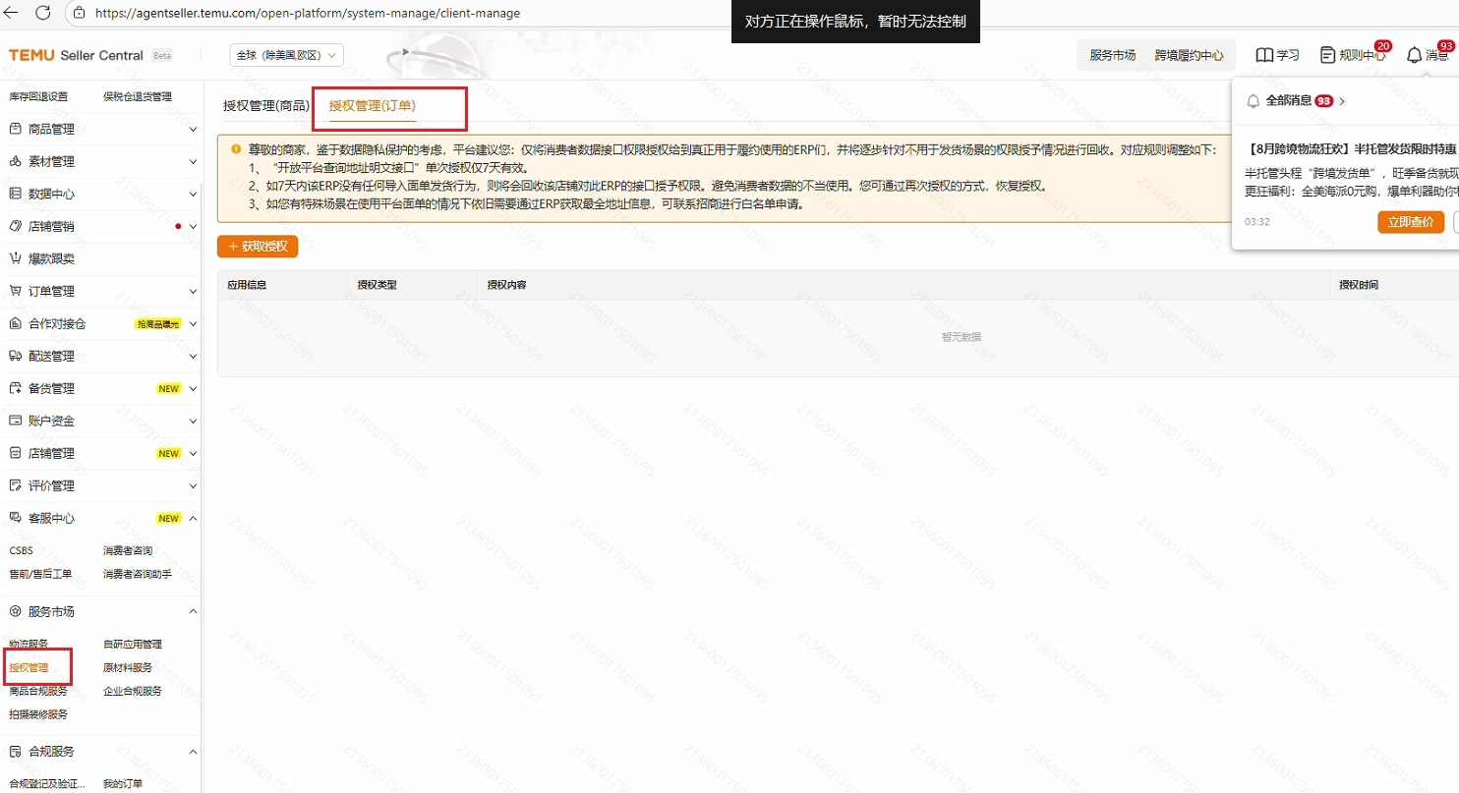Open 规则中心 via its document icon

pyautogui.click(x=1328, y=55)
